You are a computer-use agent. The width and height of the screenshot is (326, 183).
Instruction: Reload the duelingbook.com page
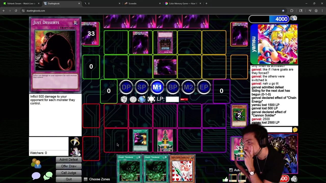tap(16, 11)
